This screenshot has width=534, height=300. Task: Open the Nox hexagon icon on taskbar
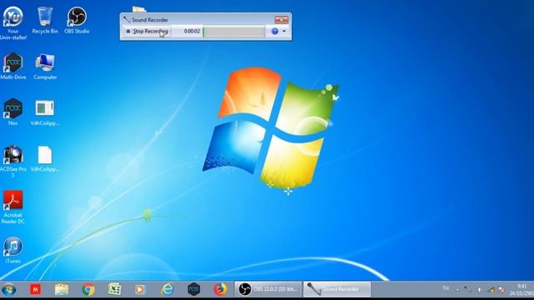[194, 289]
